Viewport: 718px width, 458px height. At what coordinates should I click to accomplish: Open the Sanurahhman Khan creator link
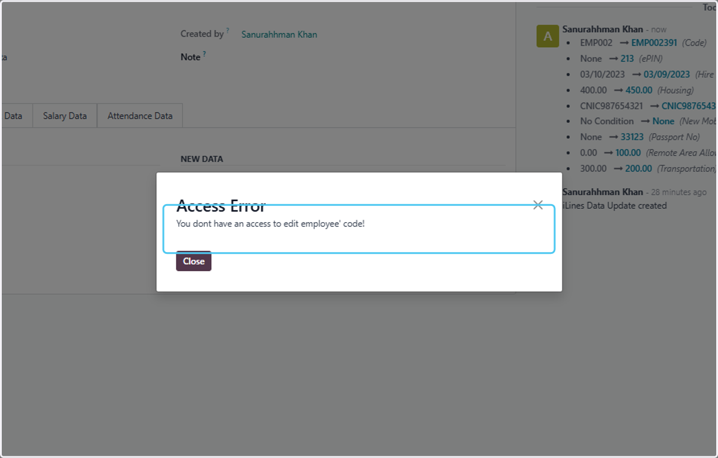279,35
